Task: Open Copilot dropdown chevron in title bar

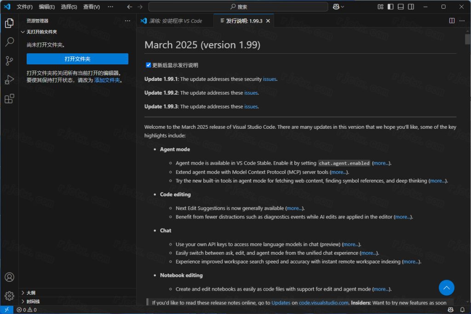Action: [x=342, y=6]
